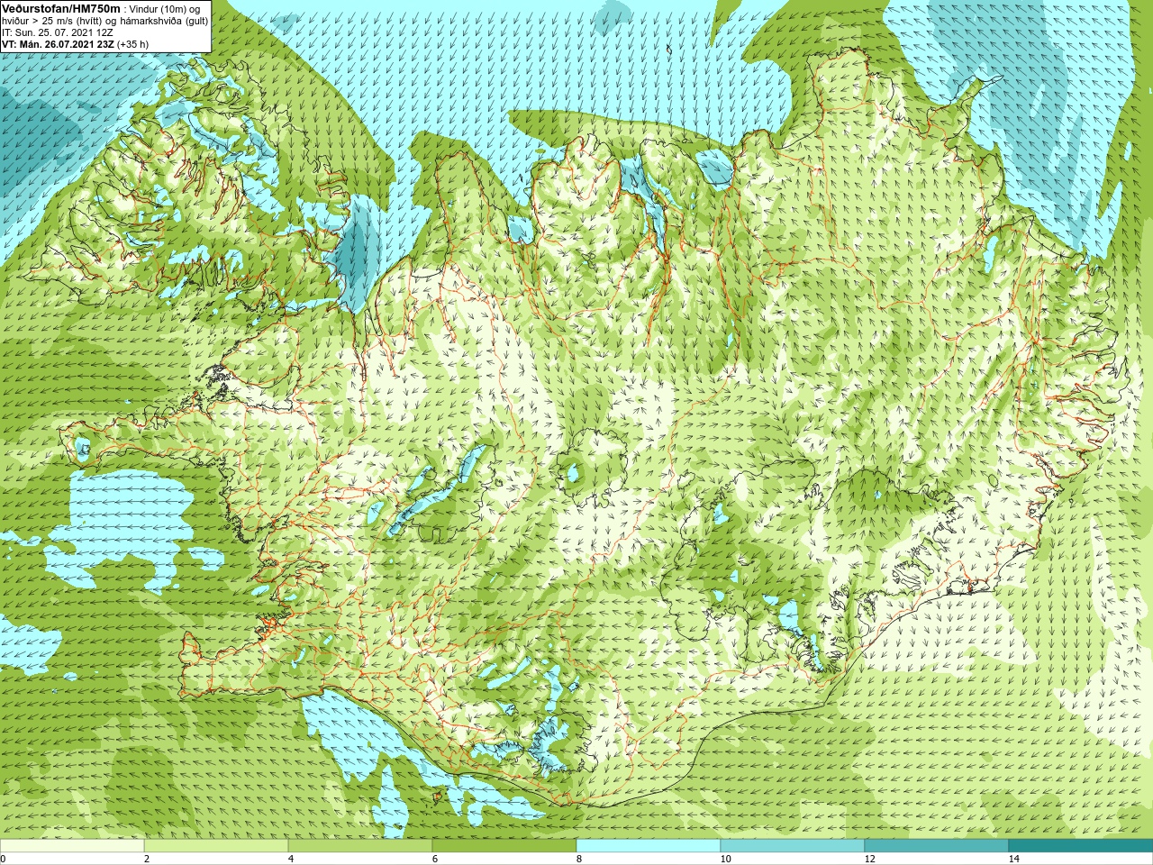Viewport: 1153px width, 865px height.
Task: Click the medium green 4–6 legend swatch
Action: pos(360,846)
